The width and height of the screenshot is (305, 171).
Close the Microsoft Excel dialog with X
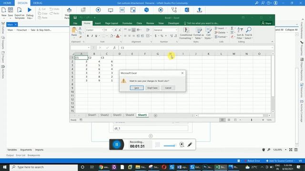coord(182,73)
